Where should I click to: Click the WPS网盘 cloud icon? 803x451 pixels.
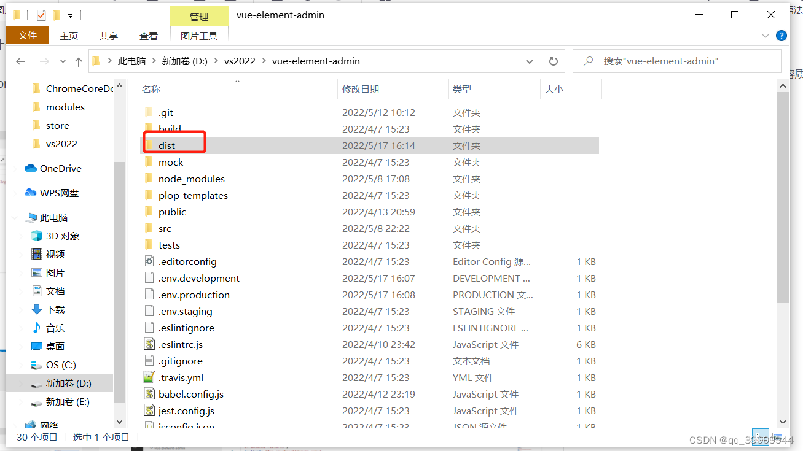[30, 193]
